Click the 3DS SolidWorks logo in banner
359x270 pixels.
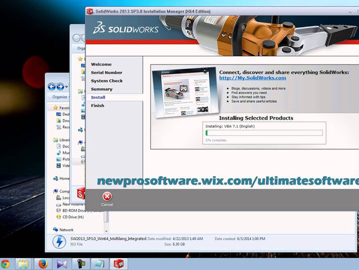point(125,28)
